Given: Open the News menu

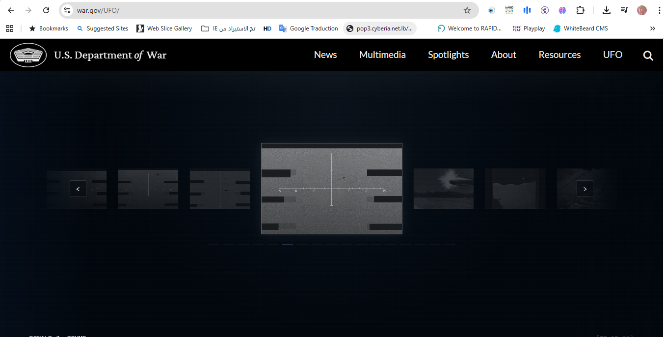Looking at the screenshot, I should click(x=325, y=55).
